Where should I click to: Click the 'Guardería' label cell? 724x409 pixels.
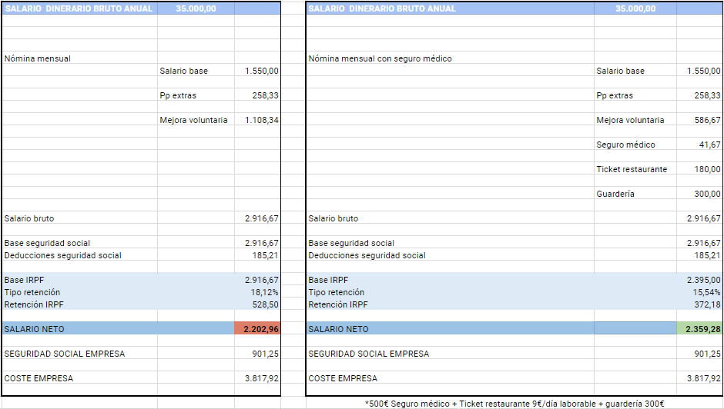(x=615, y=194)
